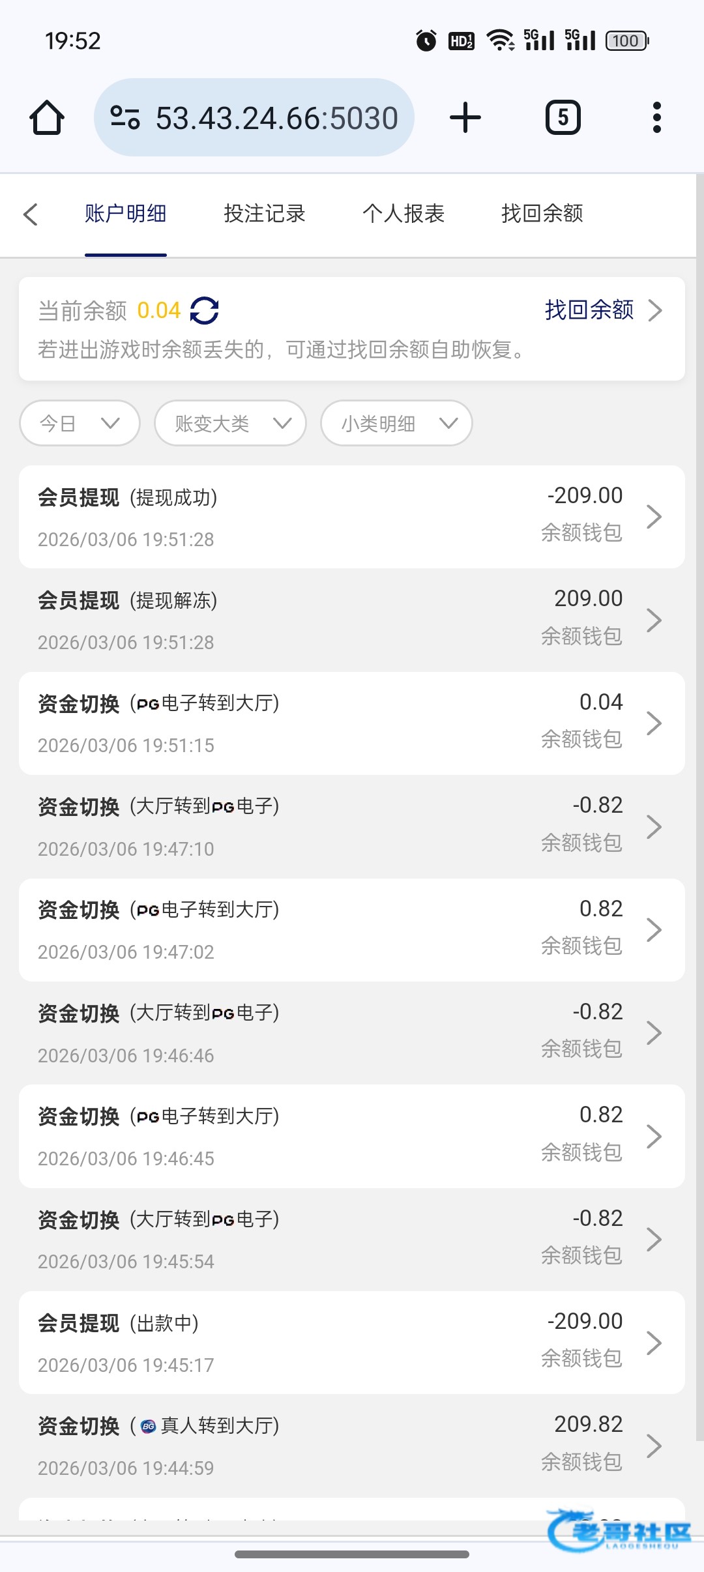Open the browser three-dot menu
Screen dimensions: 704x1572
pyautogui.click(x=656, y=118)
